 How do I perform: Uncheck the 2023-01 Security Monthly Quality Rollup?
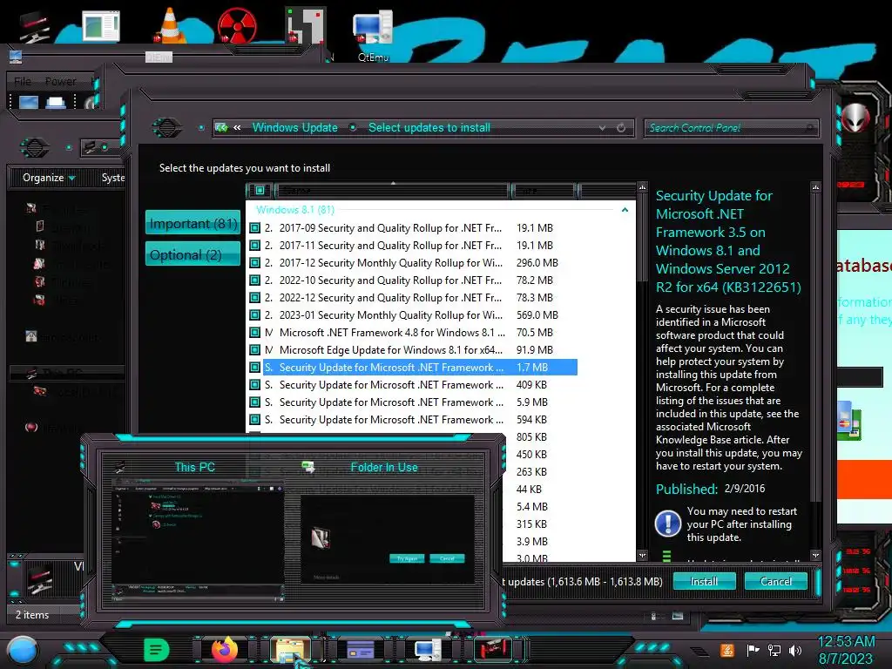click(255, 315)
